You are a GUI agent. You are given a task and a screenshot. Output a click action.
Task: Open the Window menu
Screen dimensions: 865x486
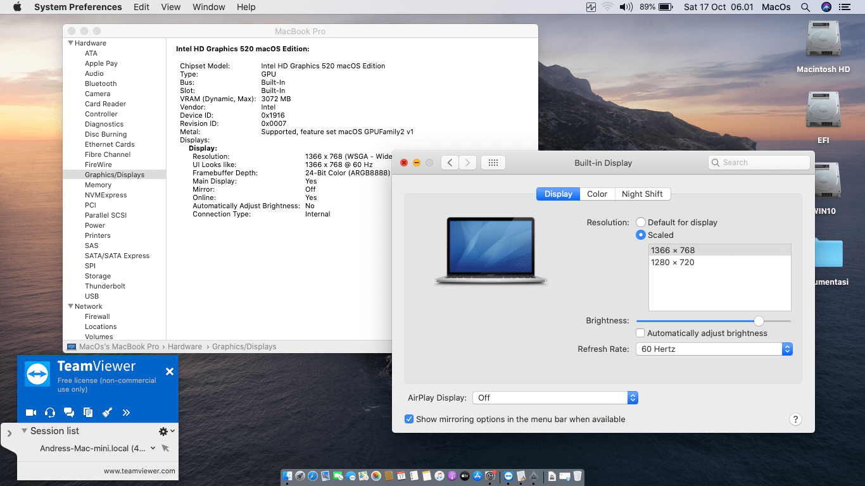tap(208, 7)
